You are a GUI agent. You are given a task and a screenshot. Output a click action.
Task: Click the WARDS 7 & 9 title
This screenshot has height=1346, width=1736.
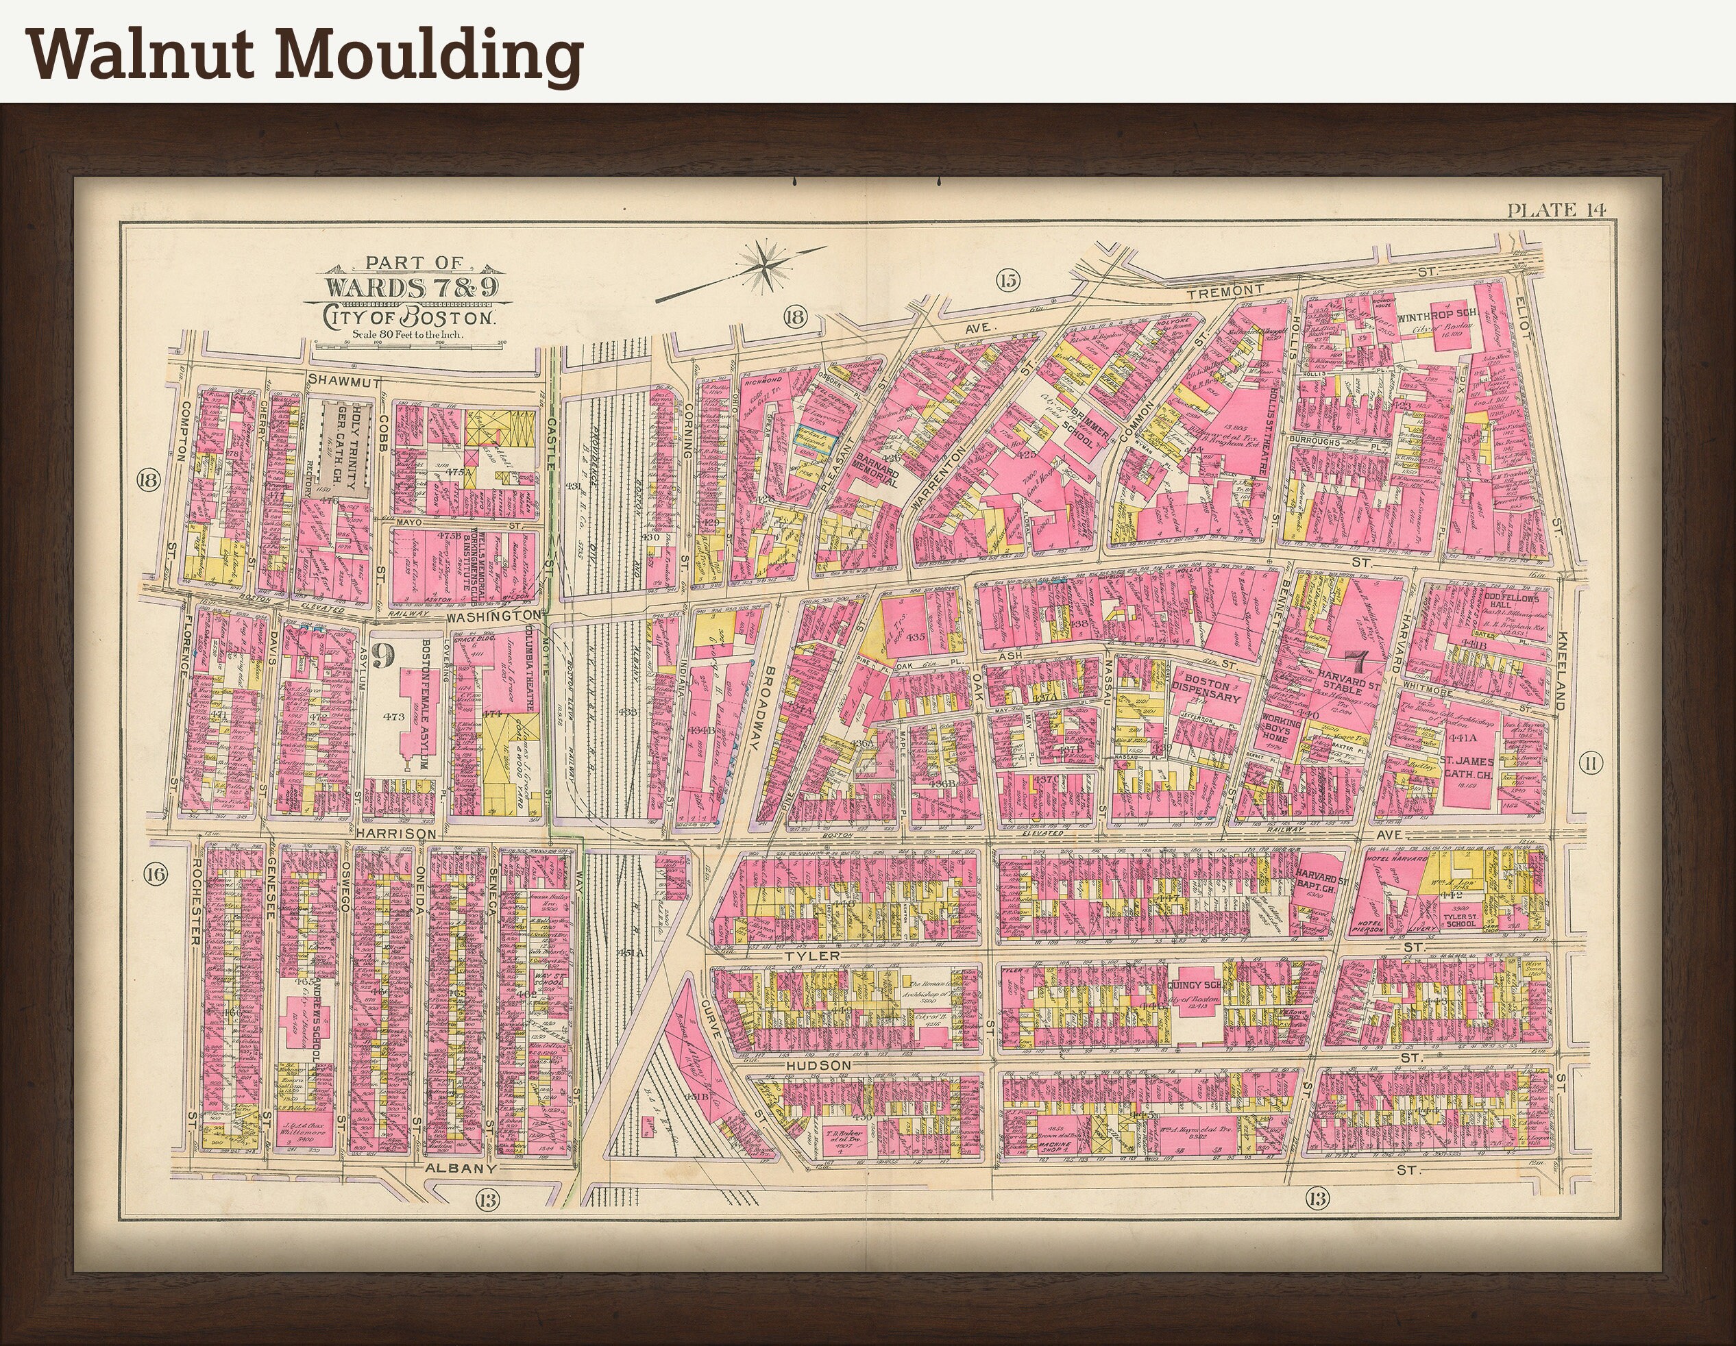[412, 286]
